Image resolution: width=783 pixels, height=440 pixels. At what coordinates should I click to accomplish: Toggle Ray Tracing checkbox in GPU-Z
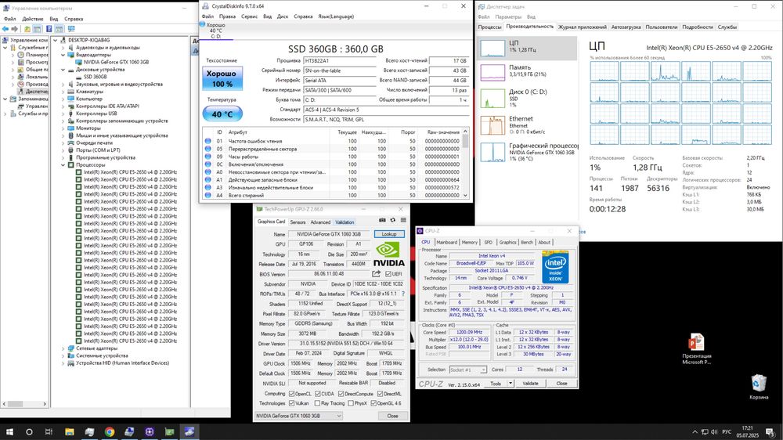(318, 403)
